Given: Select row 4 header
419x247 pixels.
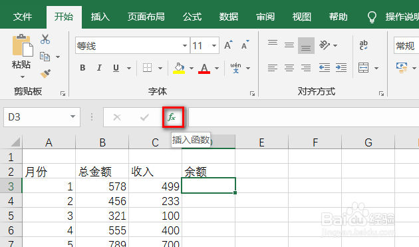Looking at the screenshot, I should [x=11, y=200].
